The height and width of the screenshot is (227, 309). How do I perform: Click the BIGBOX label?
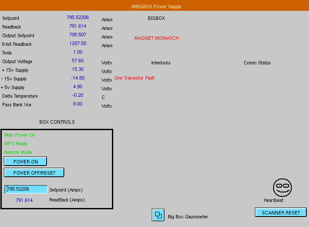click(156, 18)
